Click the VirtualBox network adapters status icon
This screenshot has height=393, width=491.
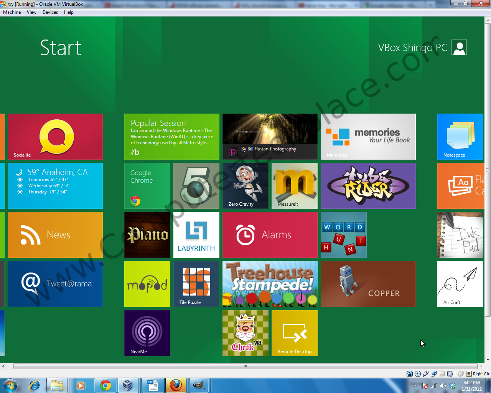point(434,374)
